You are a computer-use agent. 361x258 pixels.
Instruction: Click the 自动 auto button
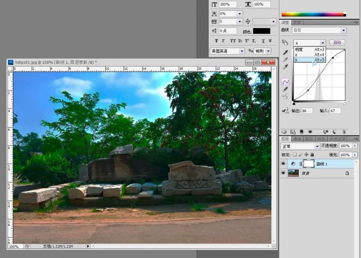pyautogui.click(x=337, y=42)
